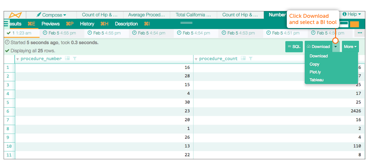This screenshot has width=367, height=163.
Task: Select Tableau from the download menu
Action: point(317,80)
